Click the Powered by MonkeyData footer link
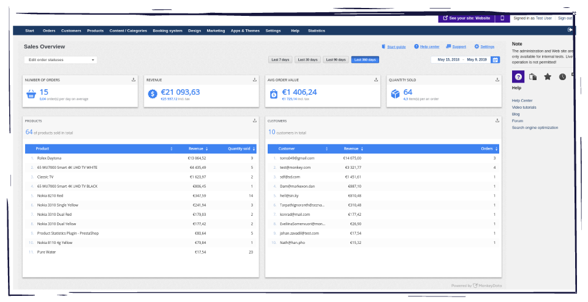This screenshot has width=588, height=302. coord(477,285)
